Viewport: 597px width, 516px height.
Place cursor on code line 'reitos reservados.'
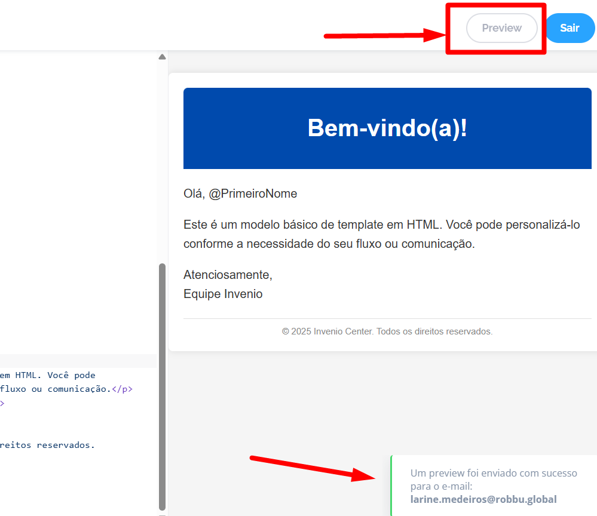point(48,444)
